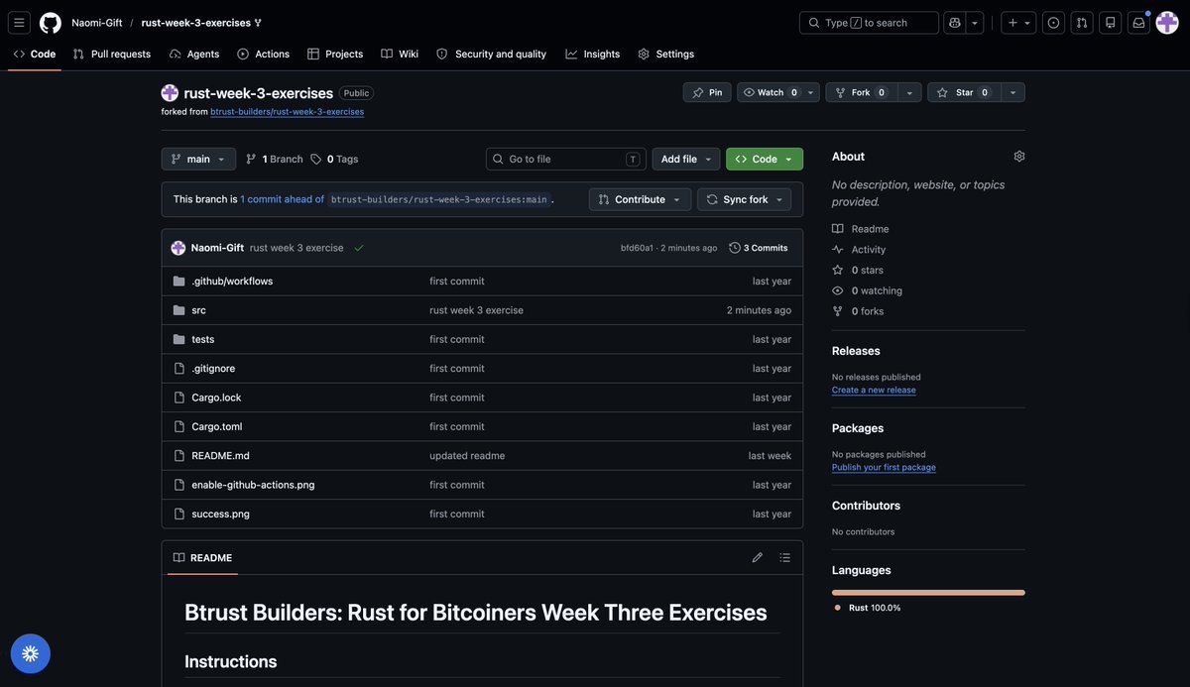Image resolution: width=1190 pixels, height=687 pixels.
Task: Expand the Star lists dropdown arrow
Action: (1012, 92)
